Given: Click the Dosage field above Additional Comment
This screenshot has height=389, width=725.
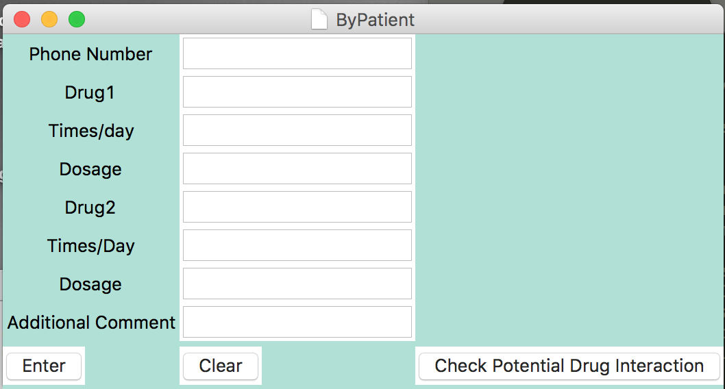Looking at the screenshot, I should click(x=297, y=284).
